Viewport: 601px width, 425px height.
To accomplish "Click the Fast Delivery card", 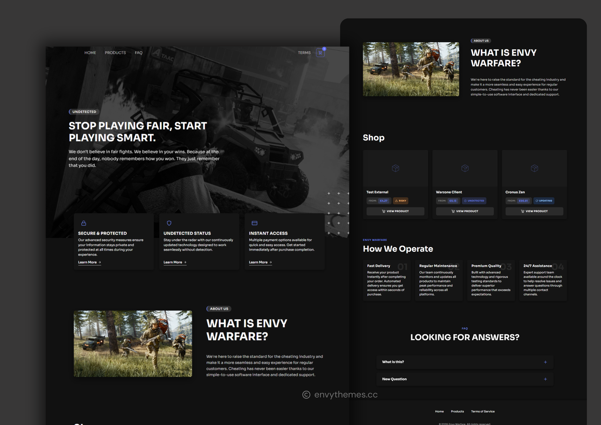I will (x=386, y=280).
